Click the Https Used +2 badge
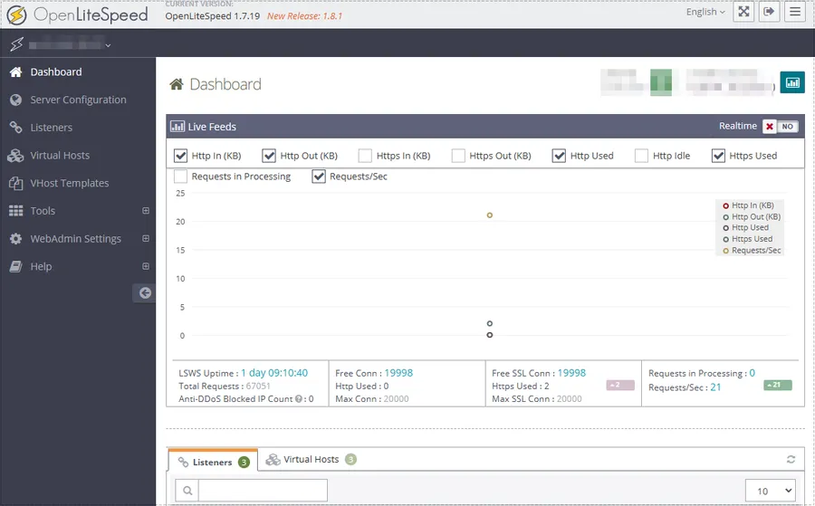 620,385
